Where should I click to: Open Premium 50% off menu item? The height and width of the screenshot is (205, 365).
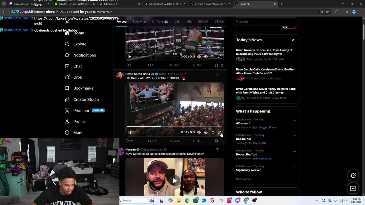coord(84,110)
